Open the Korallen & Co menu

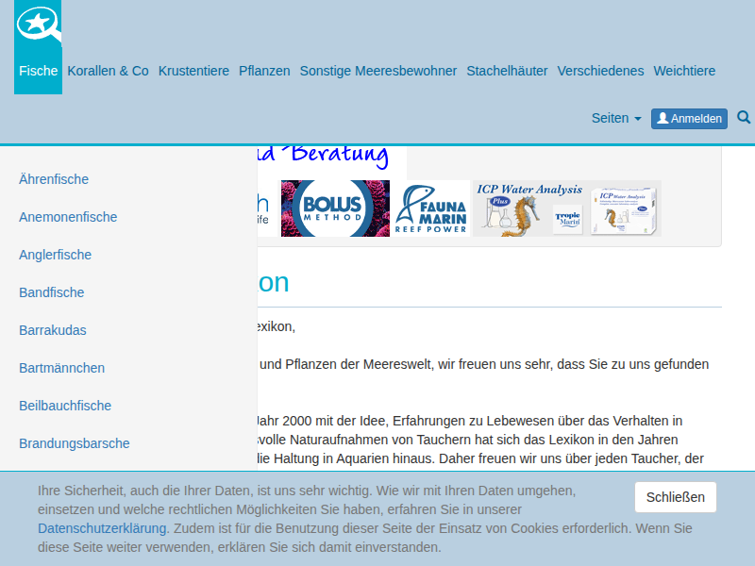click(x=108, y=71)
